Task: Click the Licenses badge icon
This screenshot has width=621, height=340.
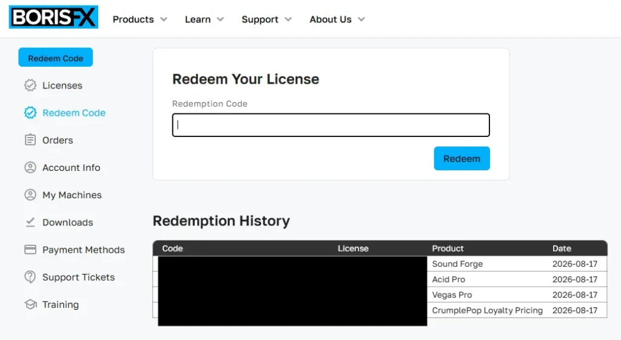Action: pyautogui.click(x=30, y=85)
